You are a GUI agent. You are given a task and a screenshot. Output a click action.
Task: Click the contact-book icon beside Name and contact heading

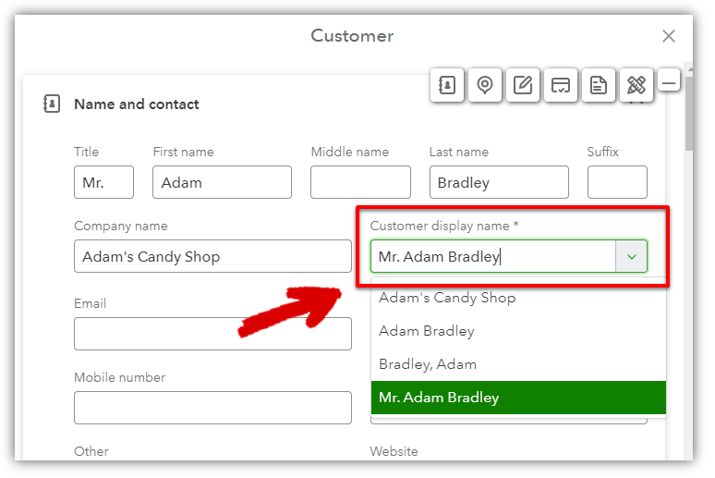click(52, 104)
